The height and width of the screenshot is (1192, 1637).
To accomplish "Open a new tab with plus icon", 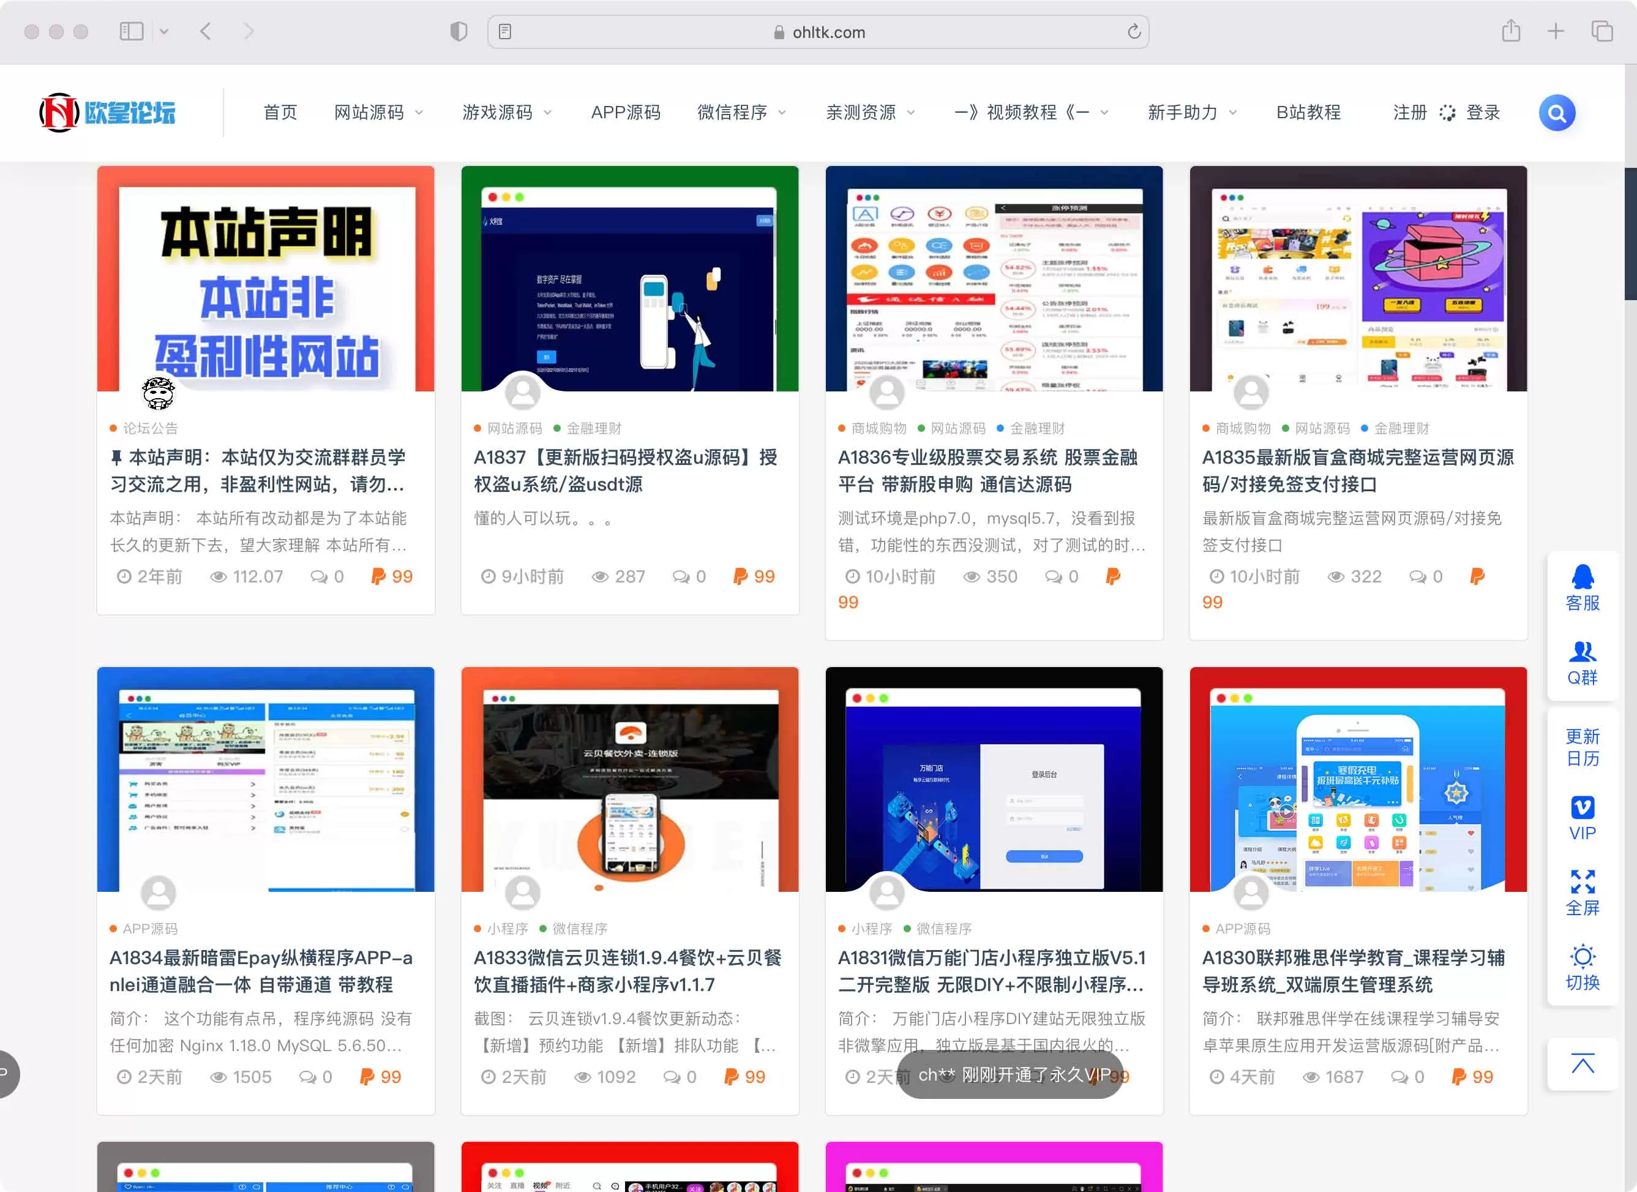I will click(1556, 31).
